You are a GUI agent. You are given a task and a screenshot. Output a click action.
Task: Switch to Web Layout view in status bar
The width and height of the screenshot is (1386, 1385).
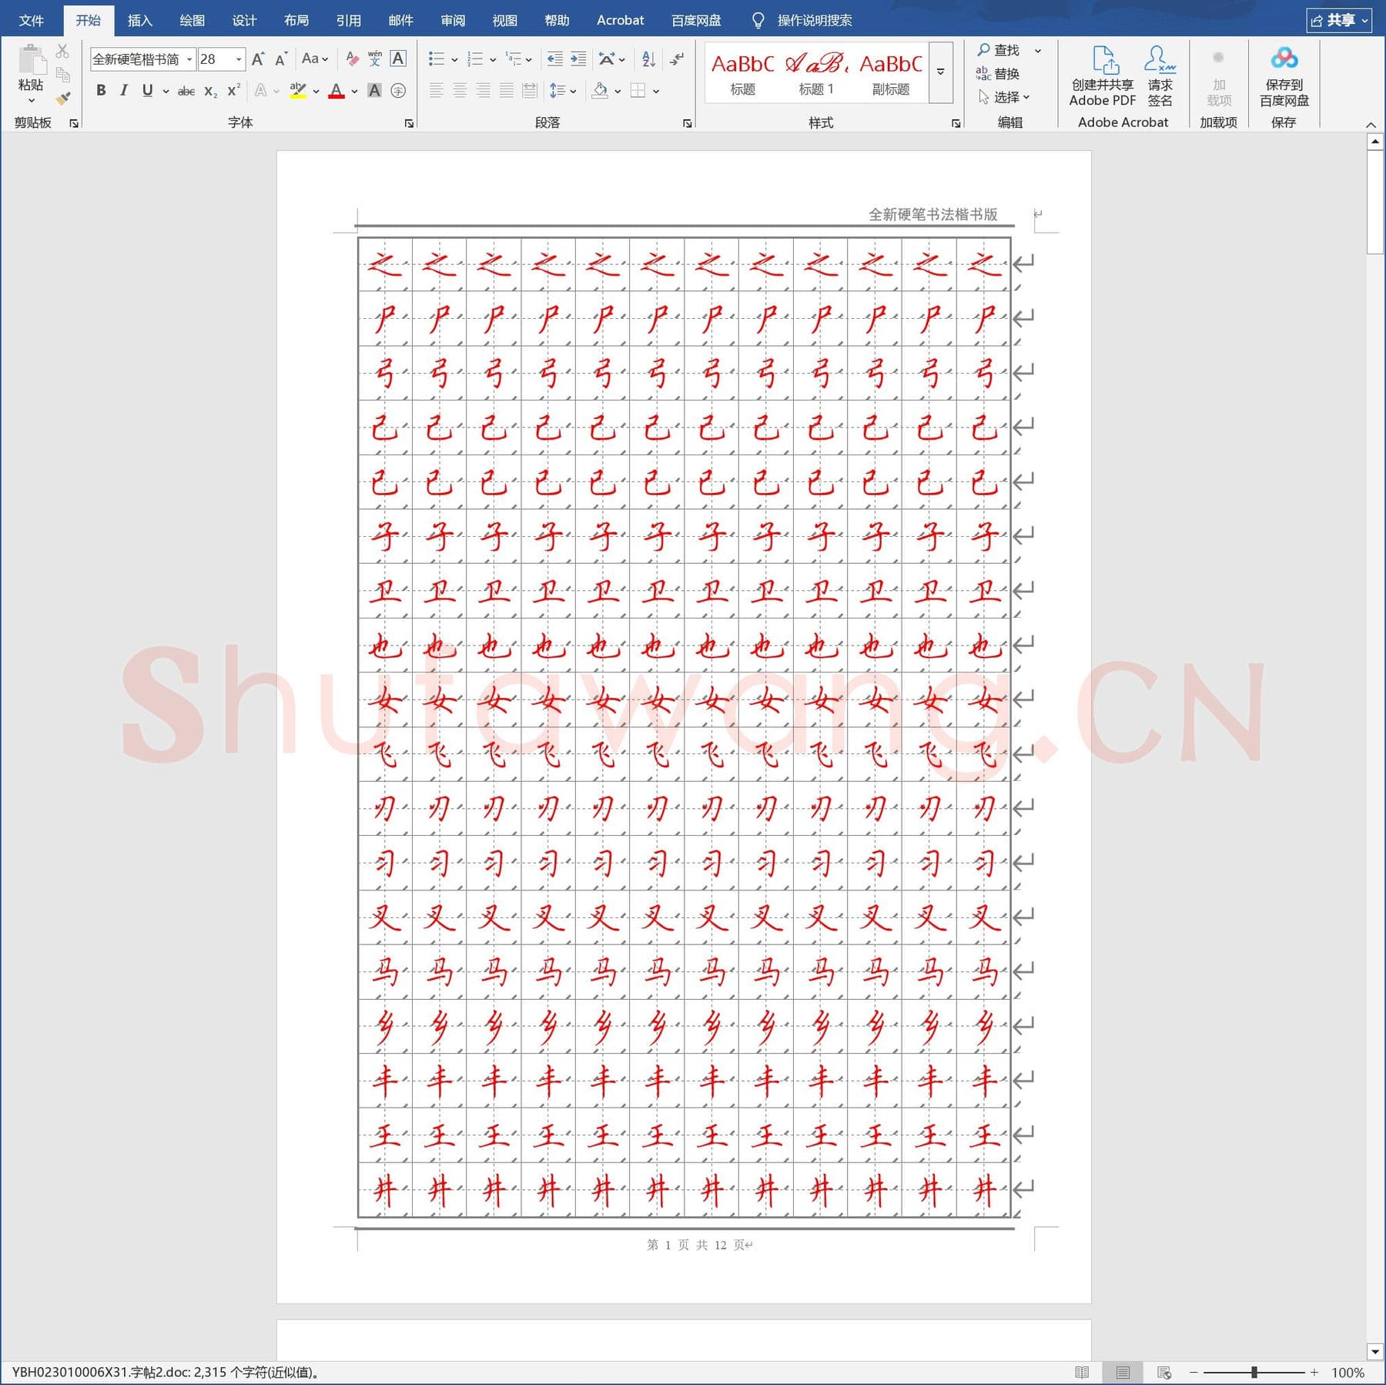point(1164,1372)
